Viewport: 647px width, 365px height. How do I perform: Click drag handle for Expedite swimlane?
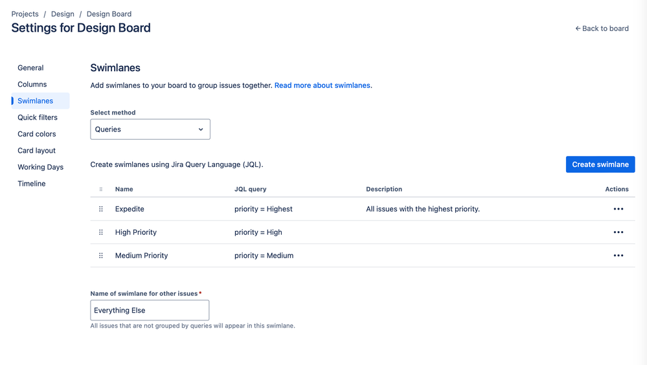101,209
